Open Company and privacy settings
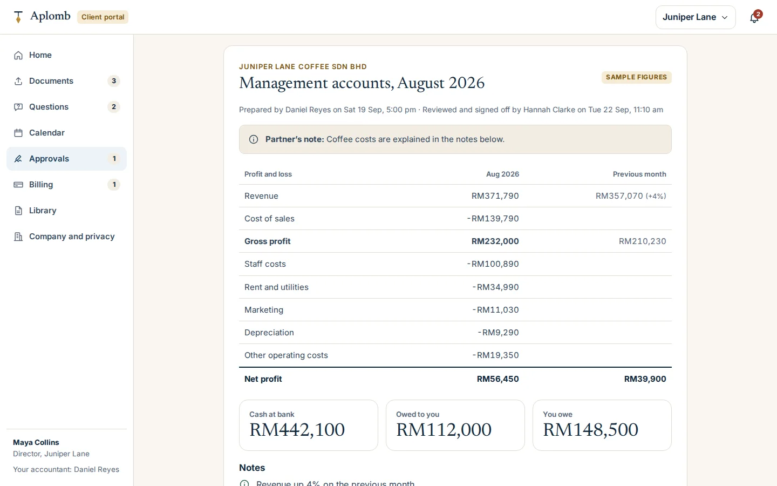Screen dimensions: 777x486 coord(66,237)
